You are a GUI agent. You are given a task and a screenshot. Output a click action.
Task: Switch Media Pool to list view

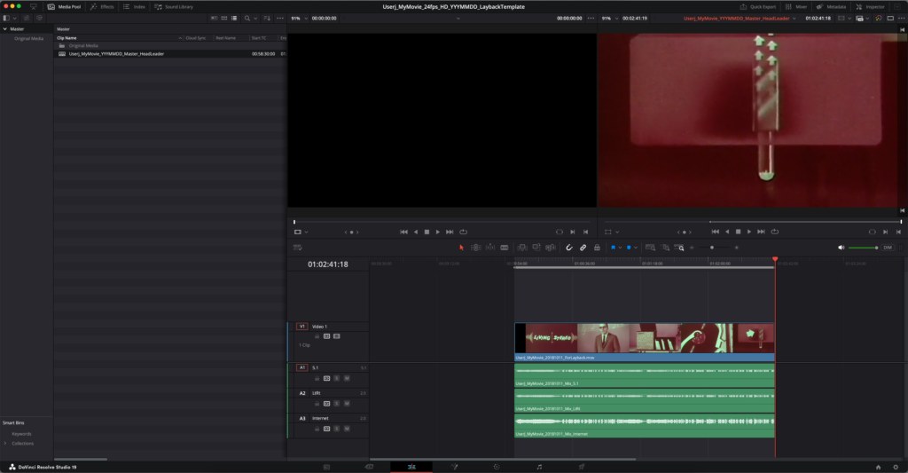pyautogui.click(x=234, y=18)
